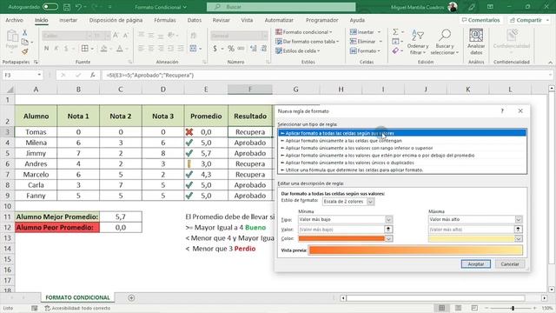Click Promedio cell 5,7 for Jimmy
The image size is (556, 313).
(206, 153)
